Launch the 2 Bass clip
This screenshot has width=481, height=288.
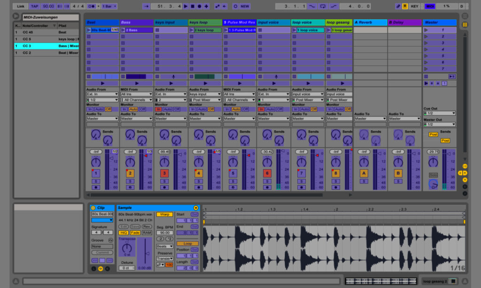pos(123,30)
